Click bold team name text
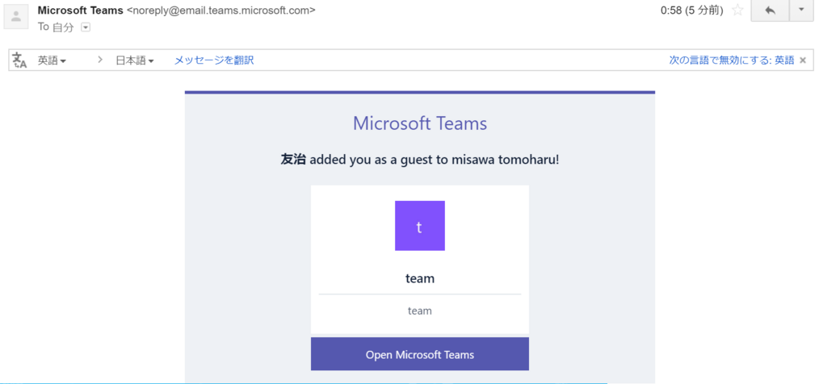Image resolution: width=827 pixels, height=384 pixels. pyautogui.click(x=420, y=278)
